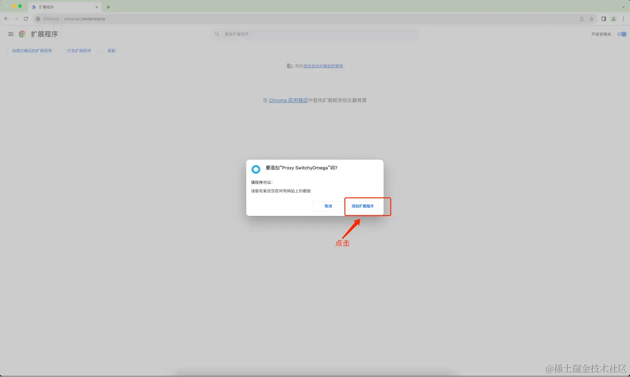Open the browser managed-by-organization link
The image size is (630, 377).
tap(323, 66)
